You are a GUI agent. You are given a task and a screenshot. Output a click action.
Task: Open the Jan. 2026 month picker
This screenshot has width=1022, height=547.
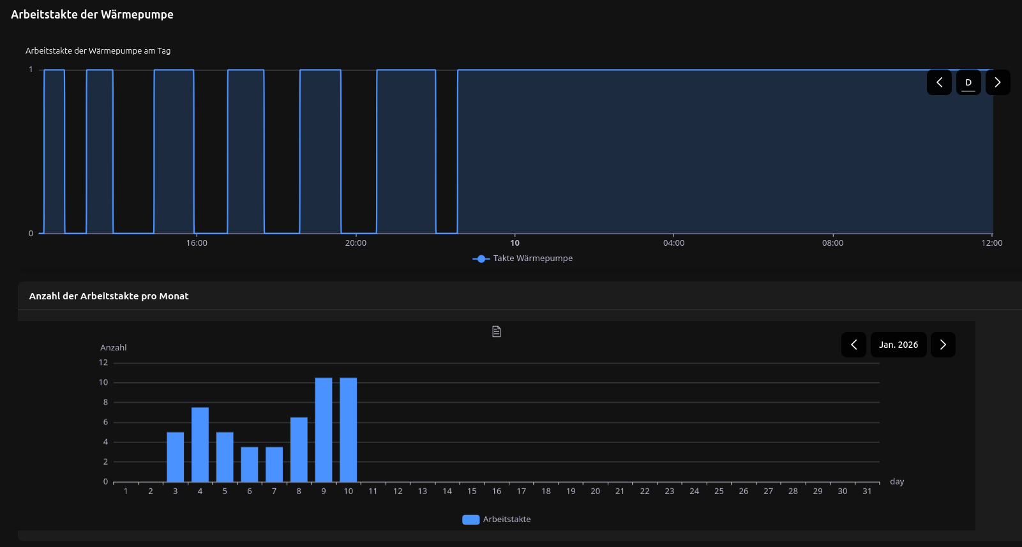(898, 345)
